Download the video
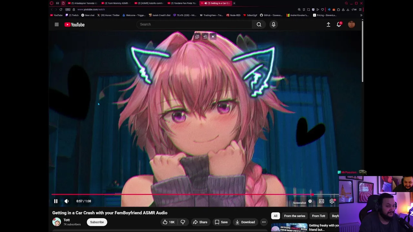This screenshot has width=413, height=232. 245,222
